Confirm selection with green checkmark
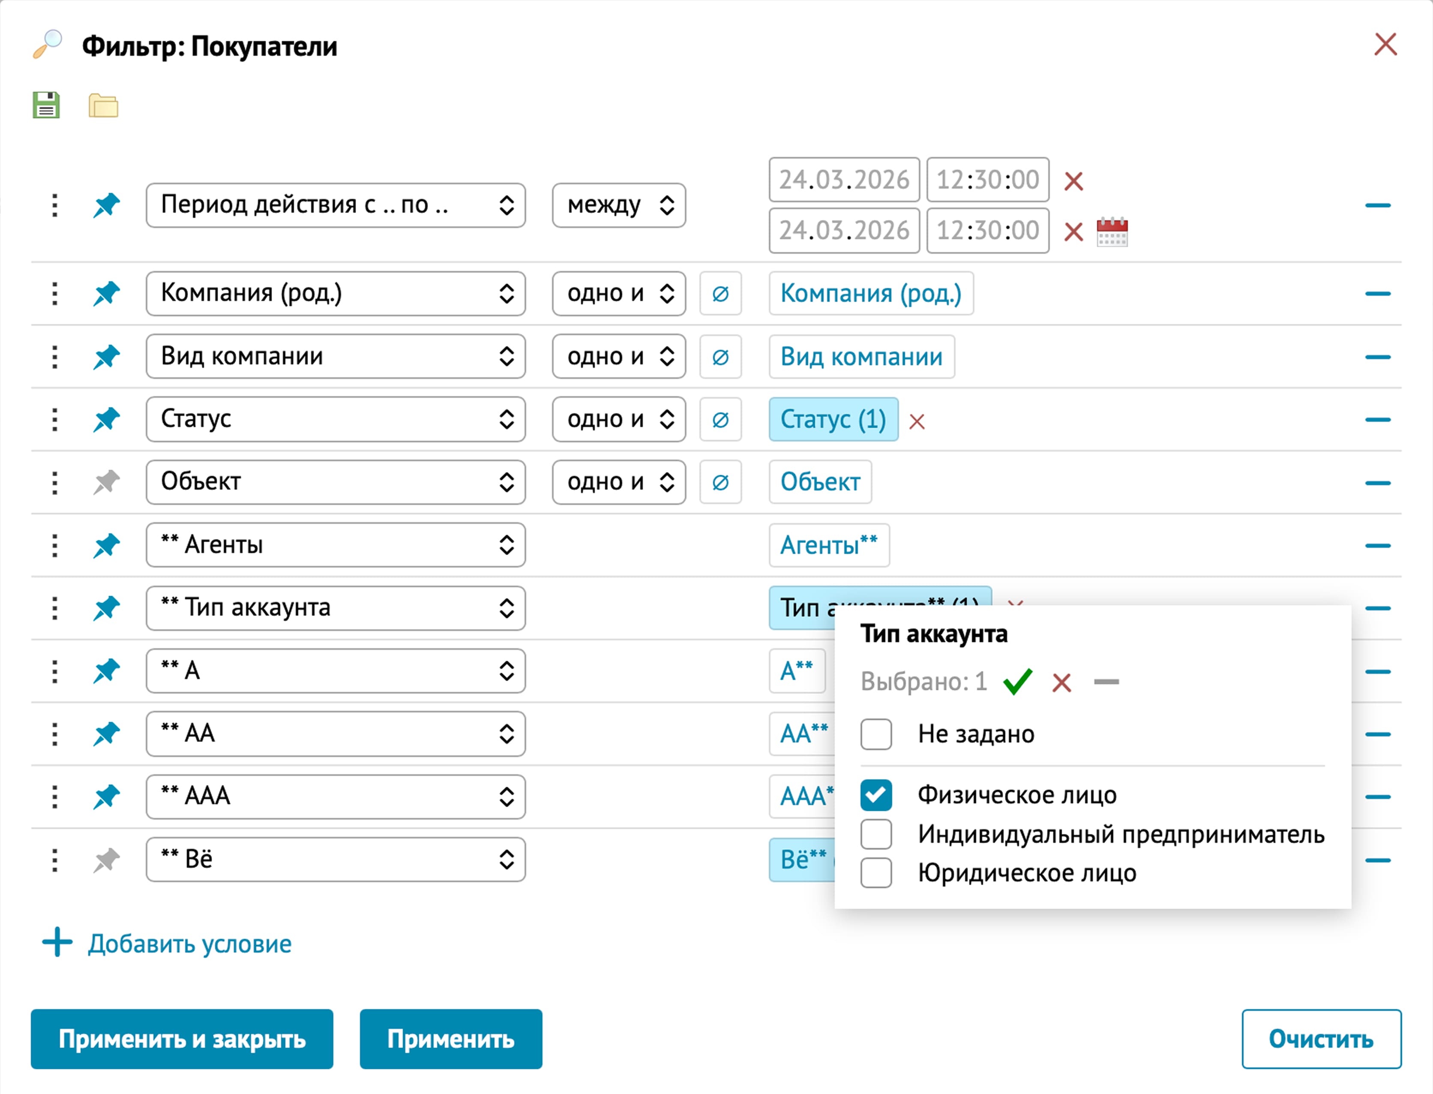 [1017, 682]
